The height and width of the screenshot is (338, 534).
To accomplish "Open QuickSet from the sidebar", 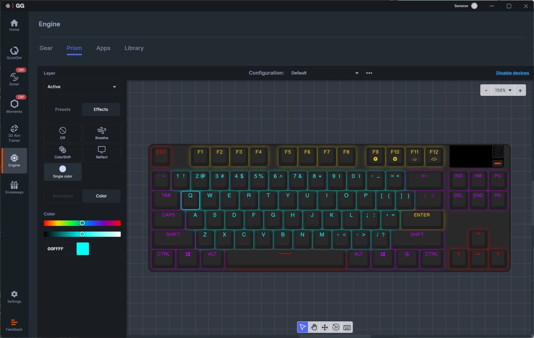I will point(14,53).
